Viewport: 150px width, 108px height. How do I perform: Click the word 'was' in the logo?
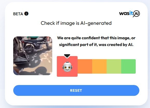[x=124, y=13]
